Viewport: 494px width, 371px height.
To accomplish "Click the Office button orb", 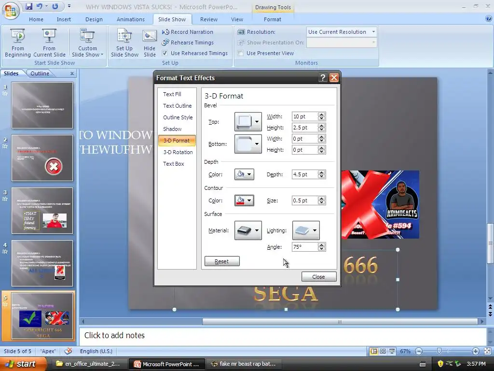I will (11, 11).
